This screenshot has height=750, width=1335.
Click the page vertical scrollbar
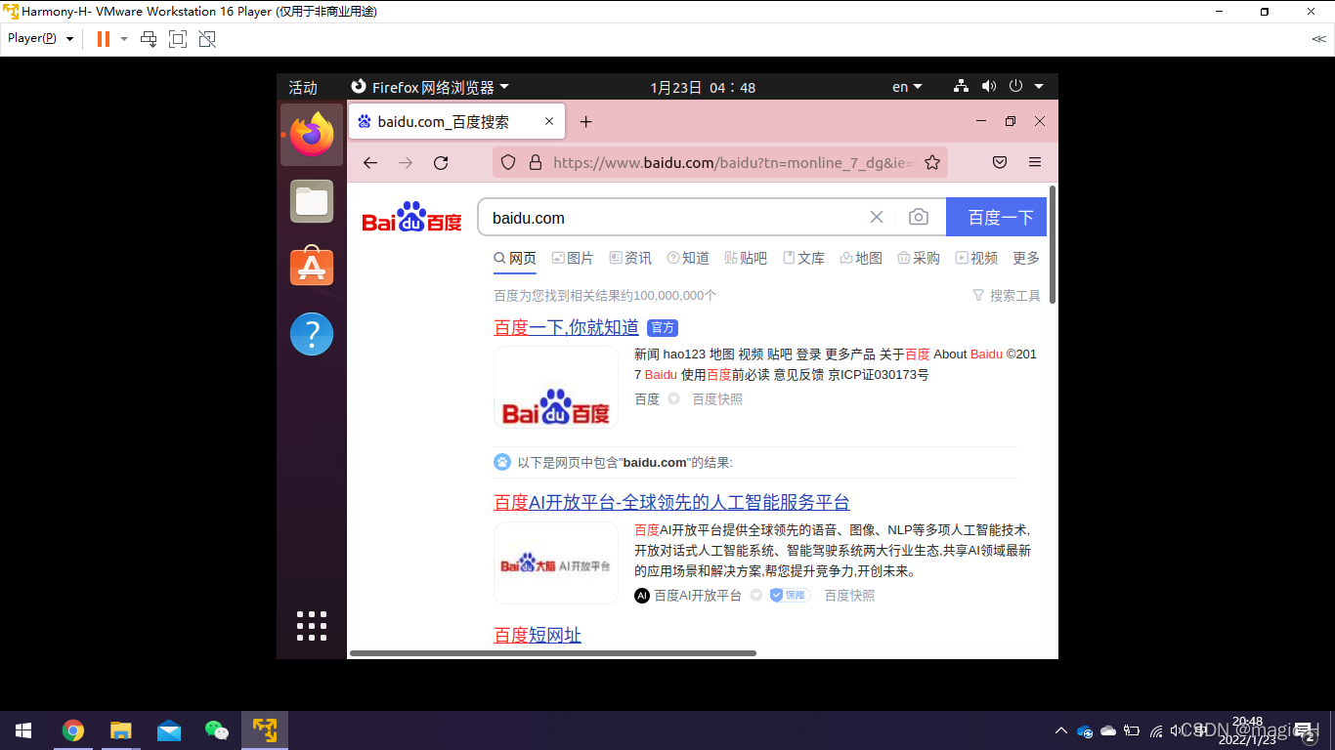[1053, 244]
